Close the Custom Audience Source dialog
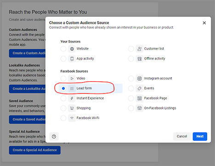This screenshot has width=215, height=166. [x=204, y=23]
